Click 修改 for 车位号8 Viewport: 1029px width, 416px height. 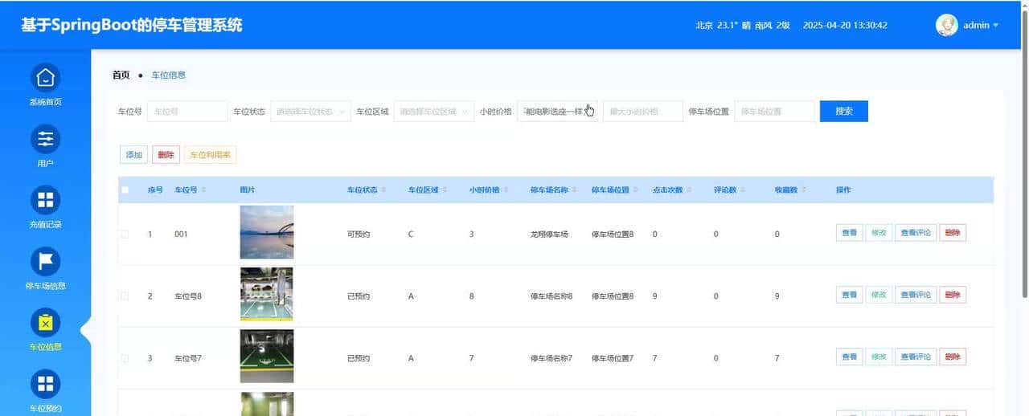879,295
